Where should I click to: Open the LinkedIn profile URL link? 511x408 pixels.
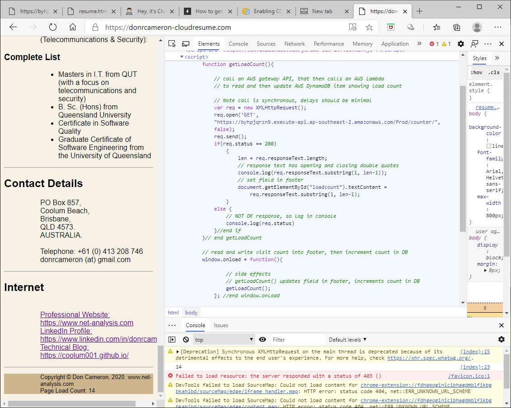[x=98, y=339]
